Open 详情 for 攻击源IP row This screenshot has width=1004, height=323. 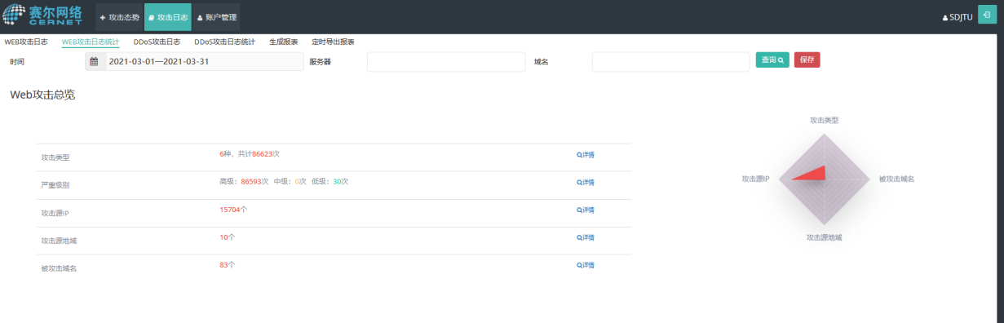pos(586,210)
